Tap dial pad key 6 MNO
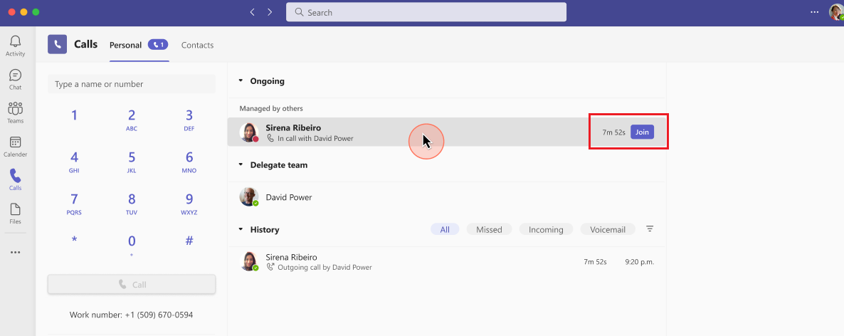Image resolution: width=844 pixels, height=336 pixels. tap(189, 162)
